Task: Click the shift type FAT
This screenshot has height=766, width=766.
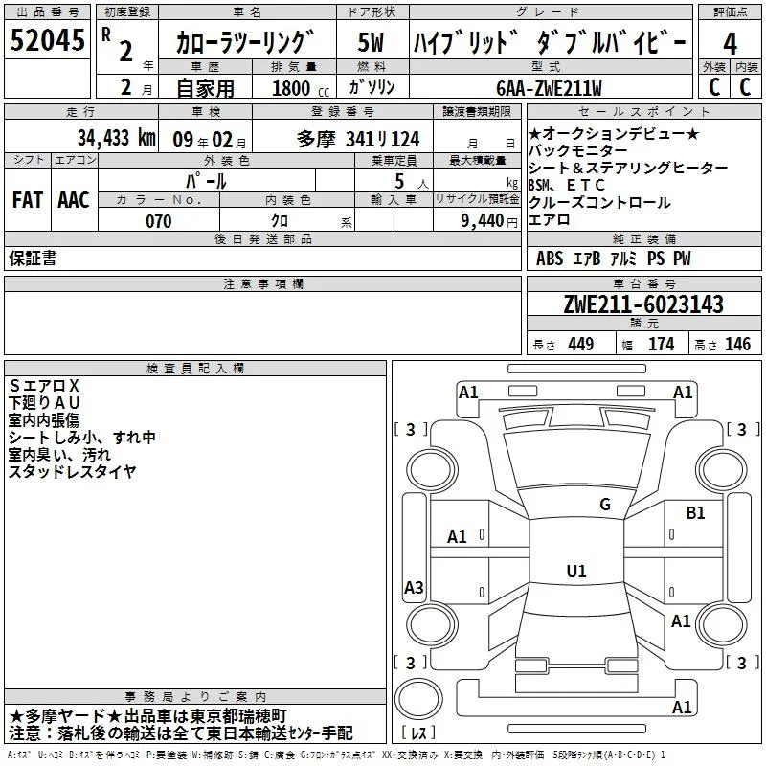Action: (28, 200)
